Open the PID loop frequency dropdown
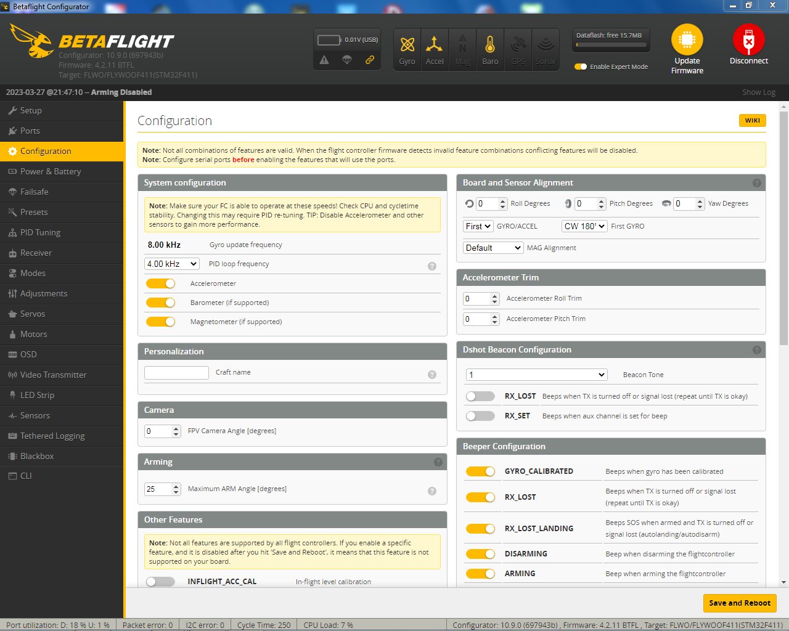This screenshot has width=789, height=631. [171, 263]
